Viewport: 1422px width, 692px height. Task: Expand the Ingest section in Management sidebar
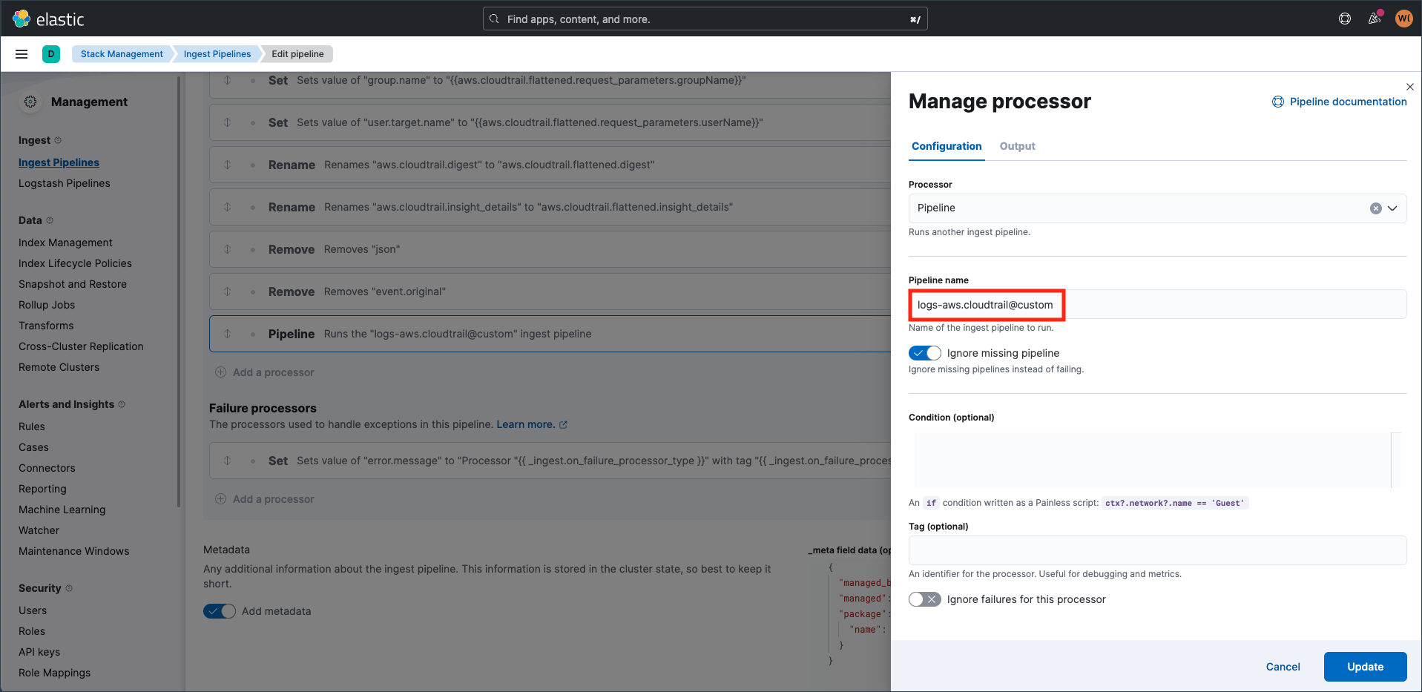click(59, 139)
